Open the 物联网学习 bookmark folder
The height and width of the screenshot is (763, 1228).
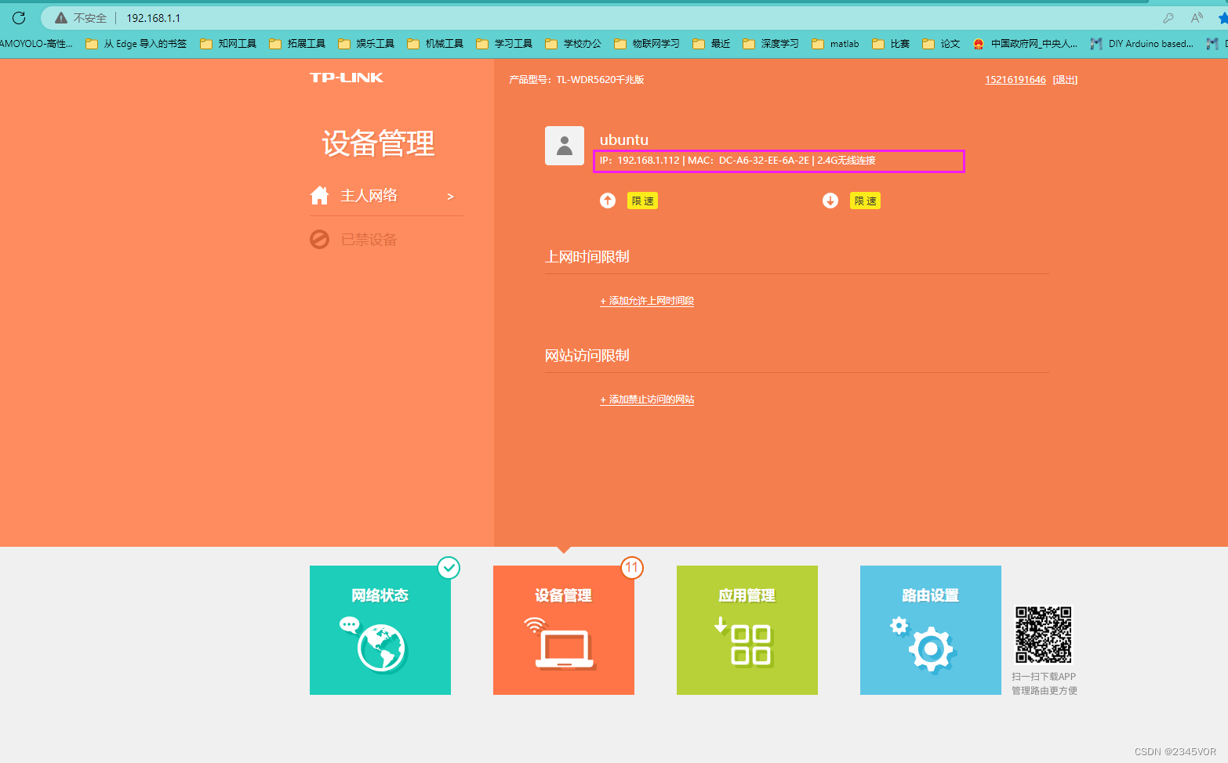pyautogui.click(x=647, y=44)
